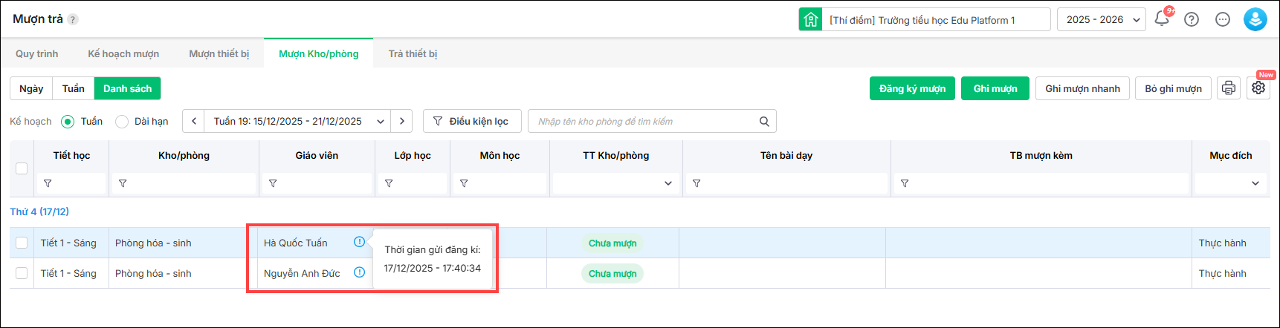Click info icon next to Nguyễn Anh Đức
The height and width of the screenshot is (328, 1280).
coord(359,272)
